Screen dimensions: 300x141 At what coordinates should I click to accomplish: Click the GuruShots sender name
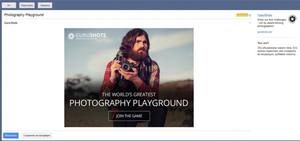coord(11,23)
